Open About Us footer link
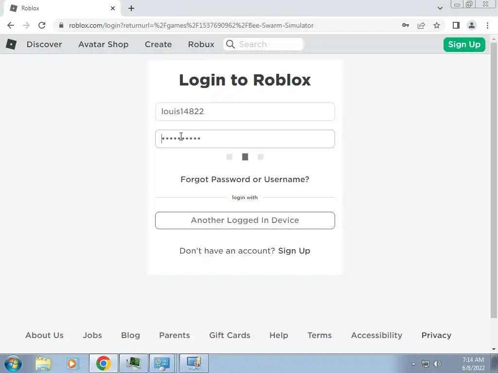Image resolution: width=498 pixels, height=373 pixels. [44, 335]
